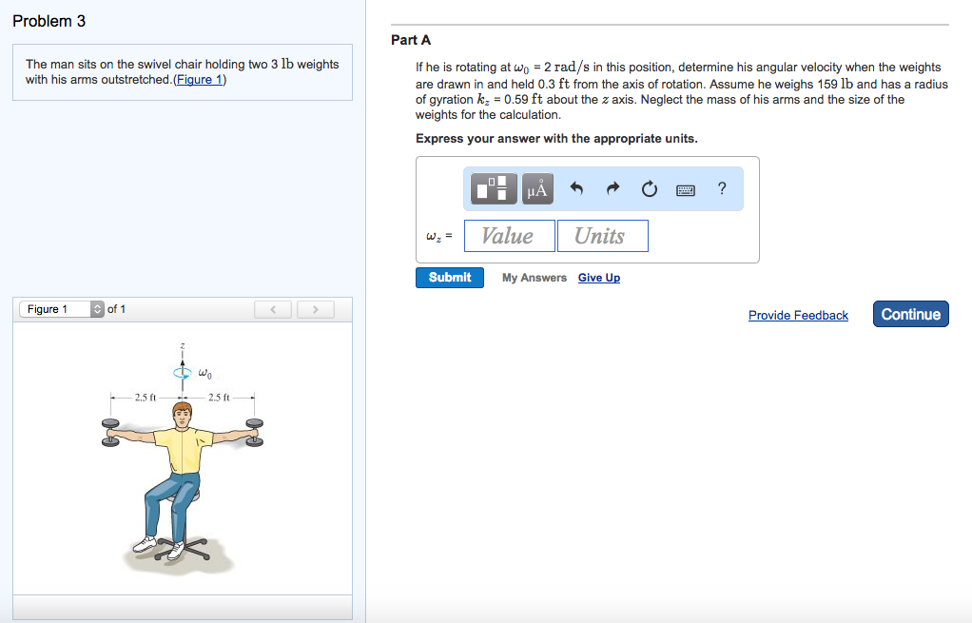Click the Units input field
This screenshot has width=972, height=623.
coord(603,236)
